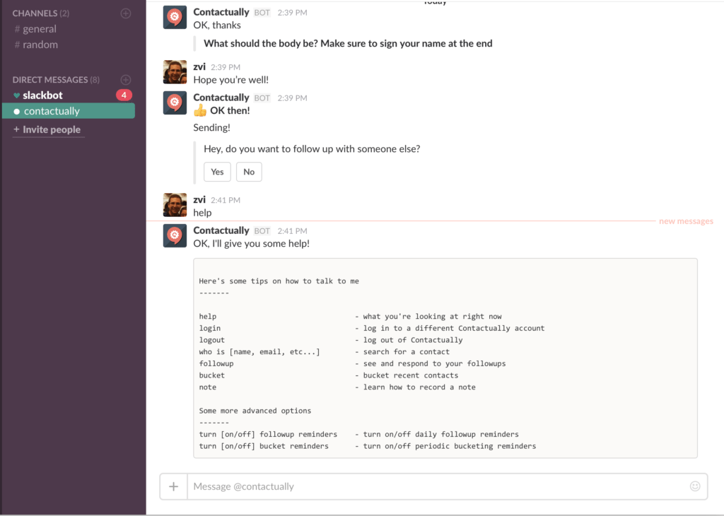Expand the CHANNELS section header
Image resolution: width=724 pixels, height=516 pixels.
tap(40, 13)
